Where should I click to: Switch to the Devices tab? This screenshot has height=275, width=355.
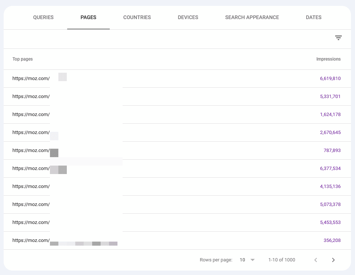(x=188, y=17)
